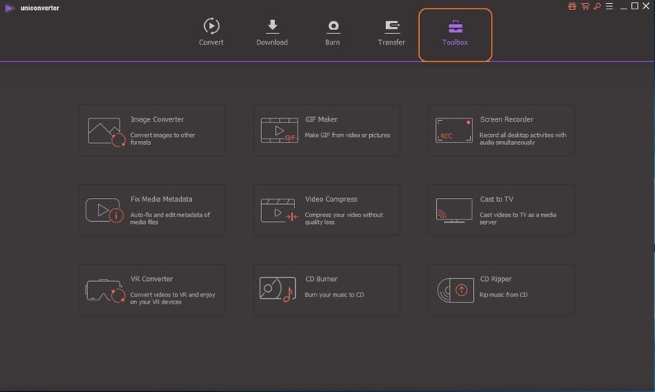Click the highlighted Toolbox tab
Screen dimensions: 655x392
(x=455, y=34)
